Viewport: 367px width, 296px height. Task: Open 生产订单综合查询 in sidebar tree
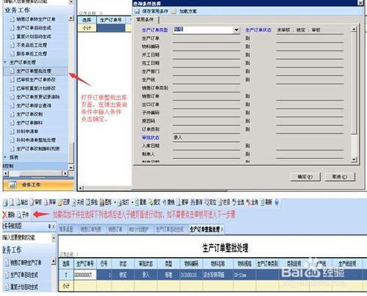click(x=34, y=106)
